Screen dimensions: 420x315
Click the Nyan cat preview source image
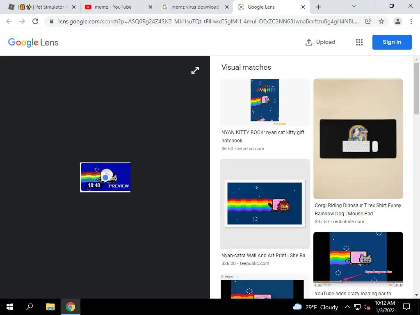(105, 177)
